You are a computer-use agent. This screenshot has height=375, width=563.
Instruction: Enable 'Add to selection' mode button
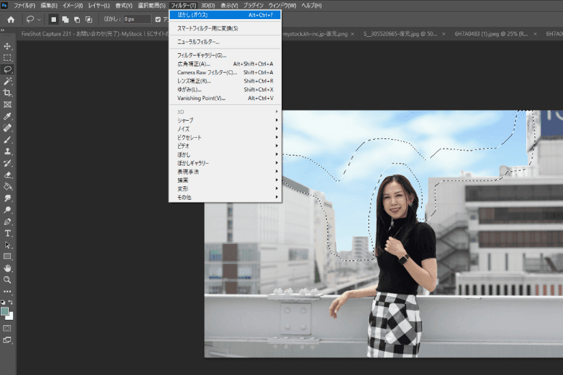pos(66,19)
